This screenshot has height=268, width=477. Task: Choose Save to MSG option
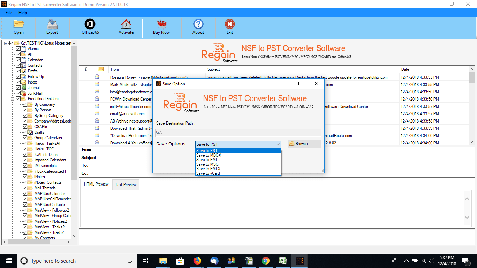238,164
